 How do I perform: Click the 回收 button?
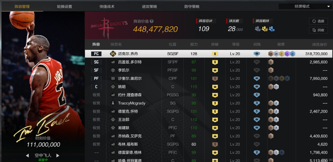318,30
